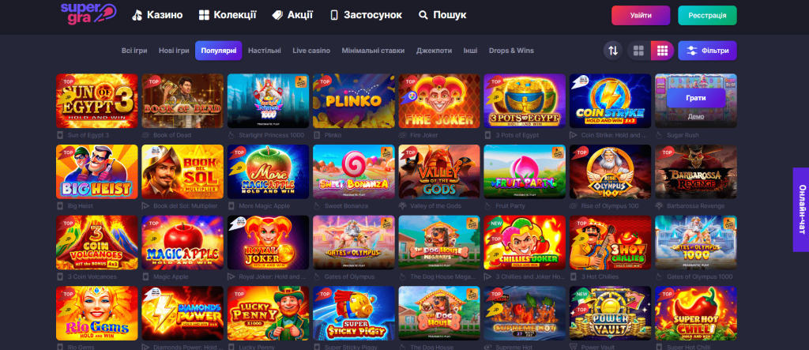Click Грати on Sugar Rush
809x350 pixels.
point(695,97)
